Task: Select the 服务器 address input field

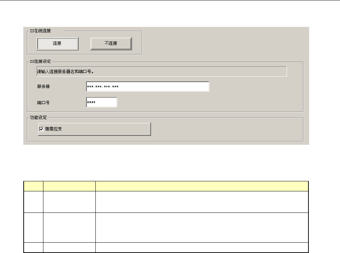Action: click(x=148, y=87)
